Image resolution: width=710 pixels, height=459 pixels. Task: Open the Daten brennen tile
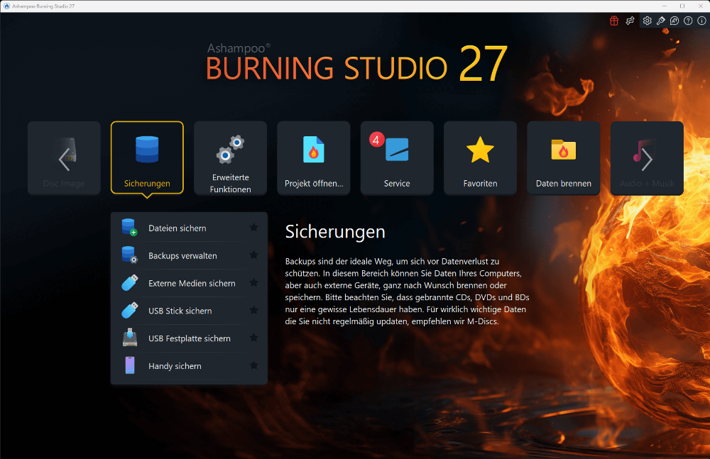[563, 158]
